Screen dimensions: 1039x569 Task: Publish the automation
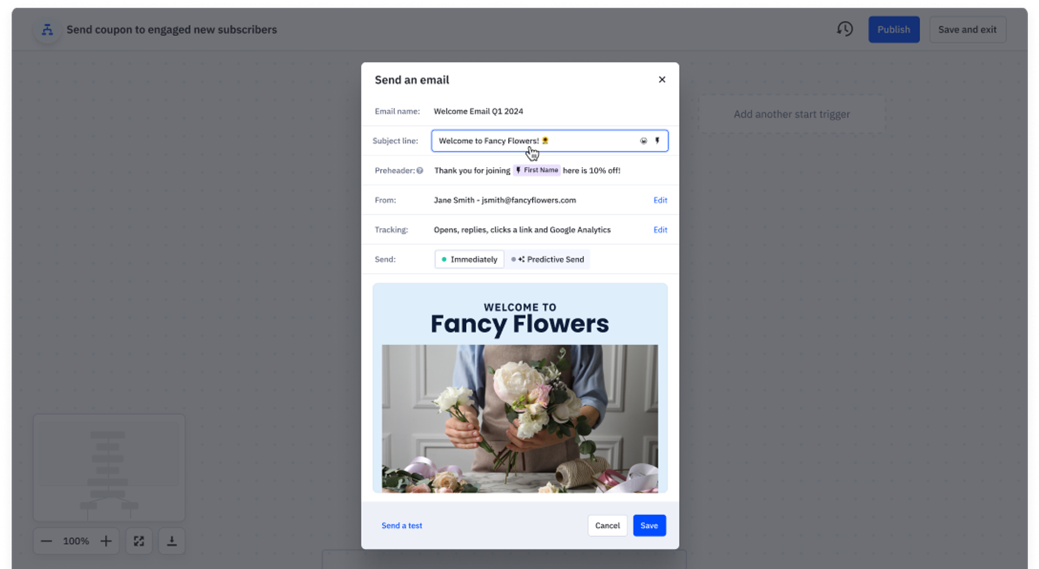[893, 30]
